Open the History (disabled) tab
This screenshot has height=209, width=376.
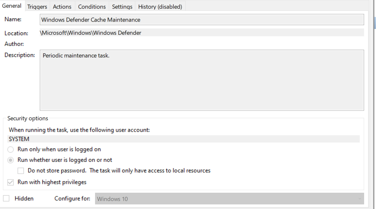(160, 7)
